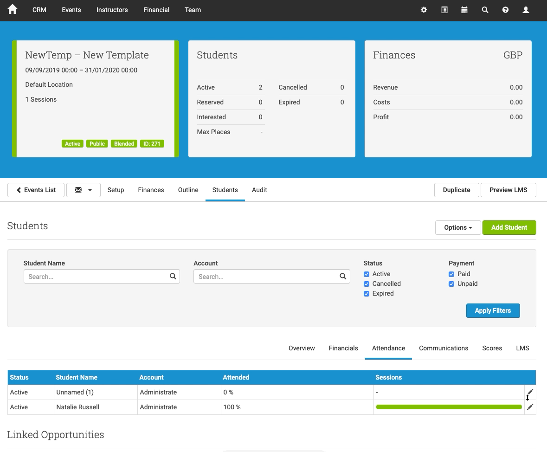The width and height of the screenshot is (547, 452).
Task: Switch to the Outline tab
Action: [x=188, y=190]
